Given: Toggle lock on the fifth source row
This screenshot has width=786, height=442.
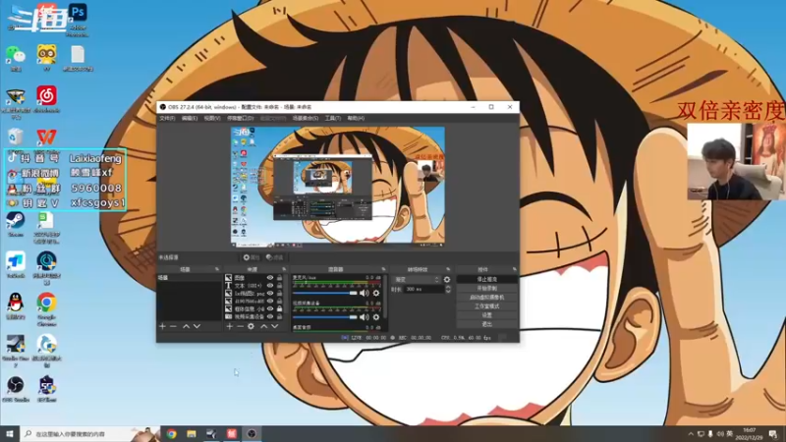Looking at the screenshot, I should (x=279, y=308).
